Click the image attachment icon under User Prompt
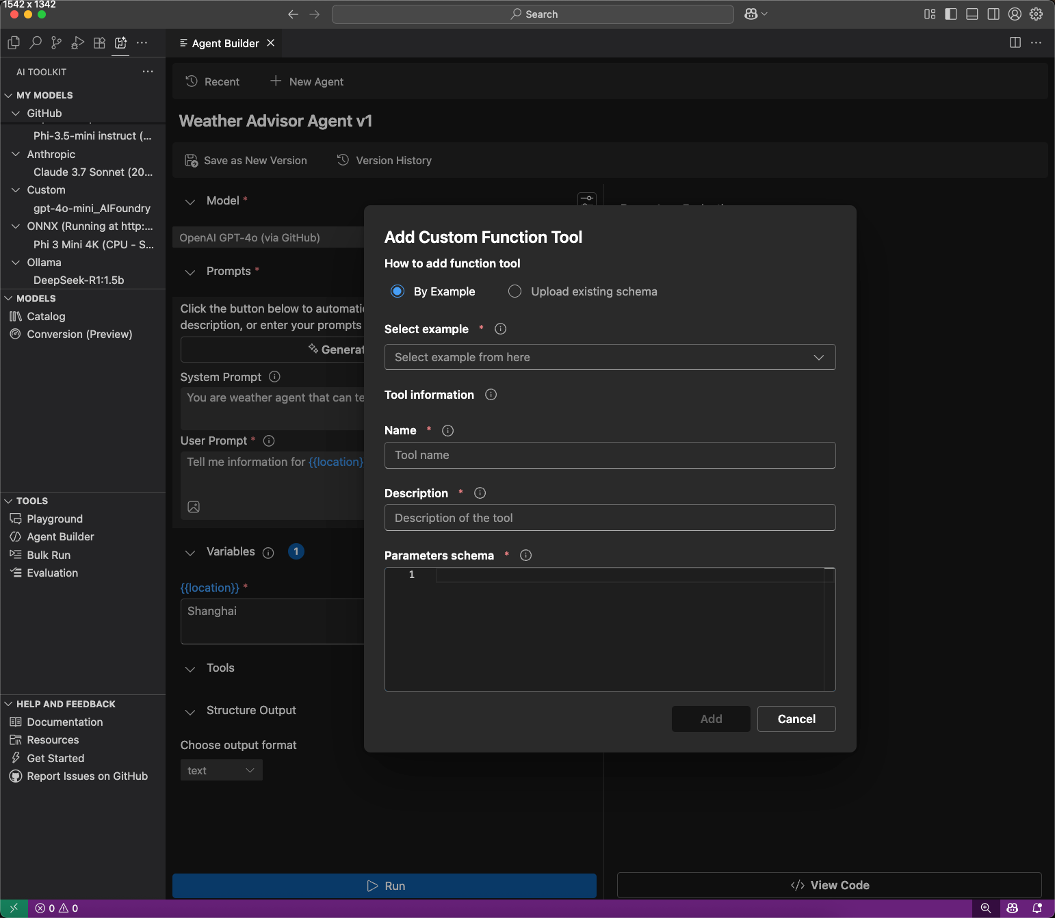The width and height of the screenshot is (1055, 918). point(194,507)
